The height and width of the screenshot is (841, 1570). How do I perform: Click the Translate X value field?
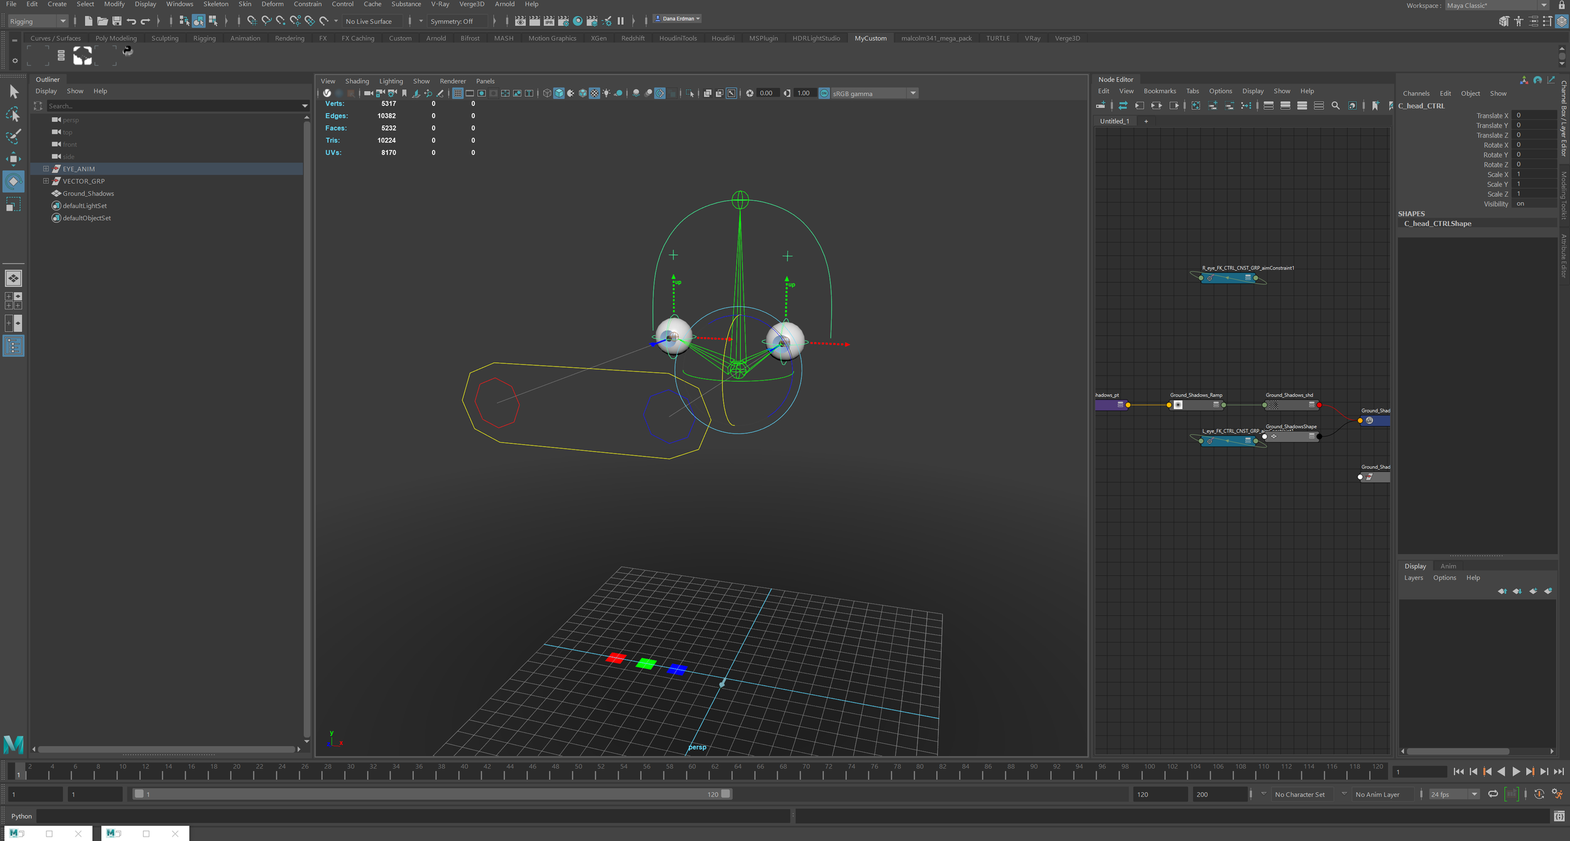point(1535,115)
